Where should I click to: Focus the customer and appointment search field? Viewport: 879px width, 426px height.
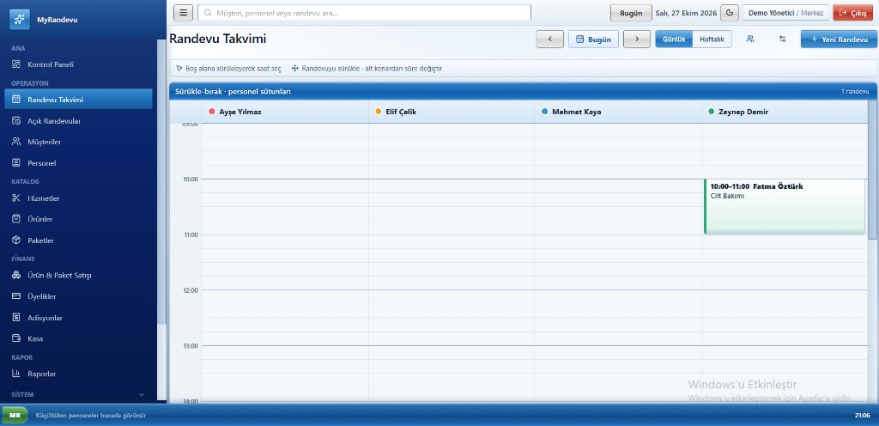364,13
